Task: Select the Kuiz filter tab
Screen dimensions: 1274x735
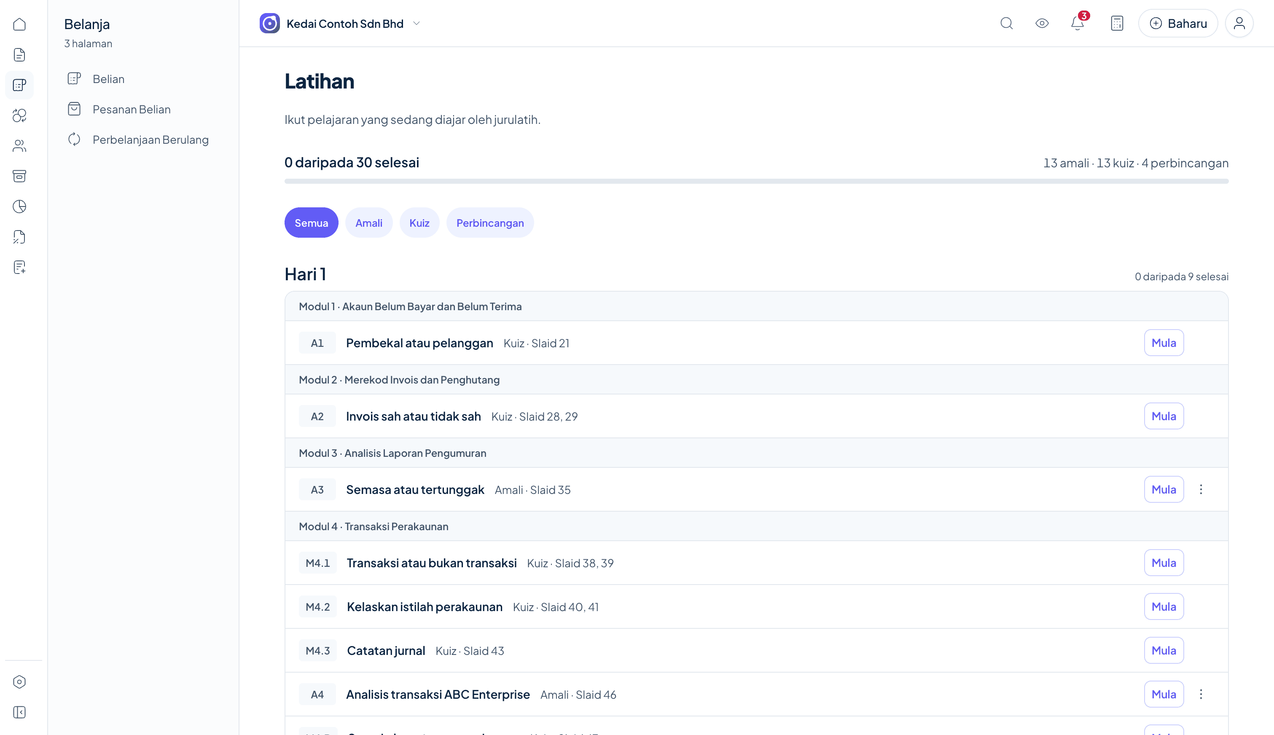Action: tap(419, 223)
